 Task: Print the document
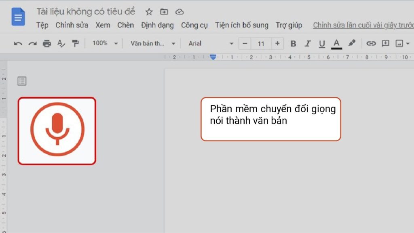pyautogui.click(x=47, y=44)
